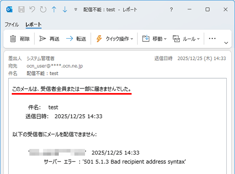
Task: Open the Rules dropdown menu
Action: point(186,39)
